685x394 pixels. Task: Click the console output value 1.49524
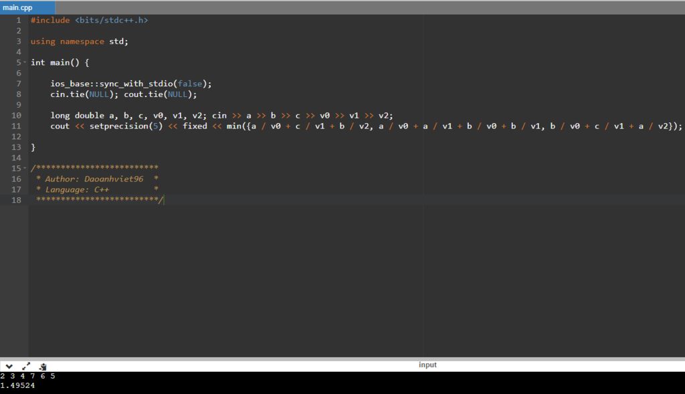tap(18, 385)
